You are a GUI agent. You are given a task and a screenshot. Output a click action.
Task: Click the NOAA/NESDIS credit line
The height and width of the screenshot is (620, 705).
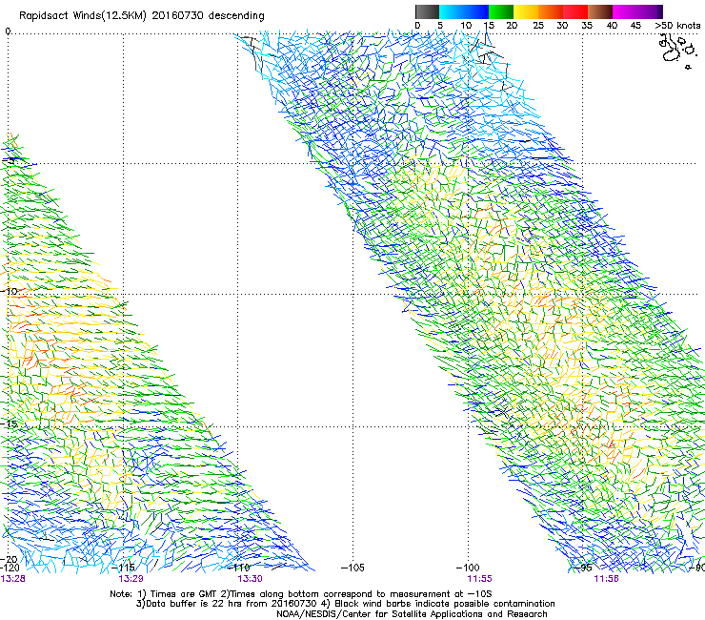pyautogui.click(x=412, y=614)
